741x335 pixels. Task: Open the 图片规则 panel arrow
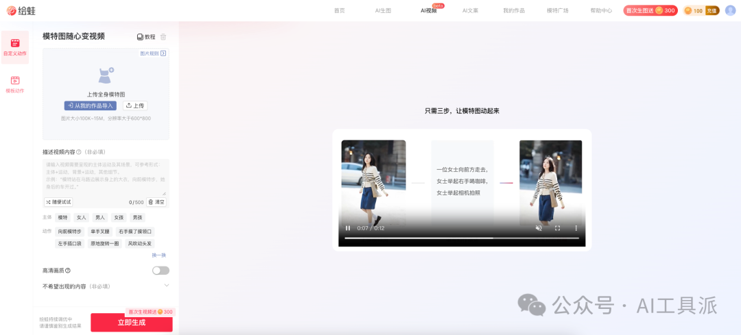[163, 53]
